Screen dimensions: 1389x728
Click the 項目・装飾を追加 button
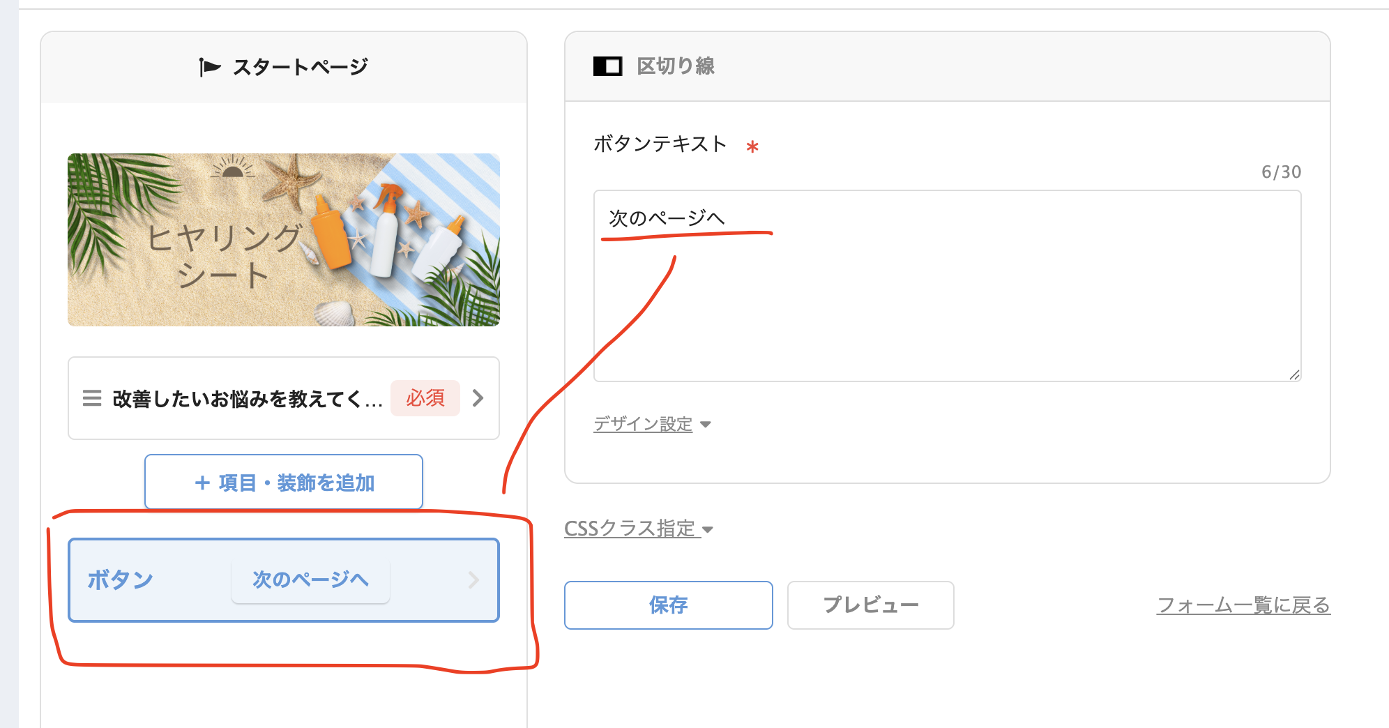pos(284,482)
